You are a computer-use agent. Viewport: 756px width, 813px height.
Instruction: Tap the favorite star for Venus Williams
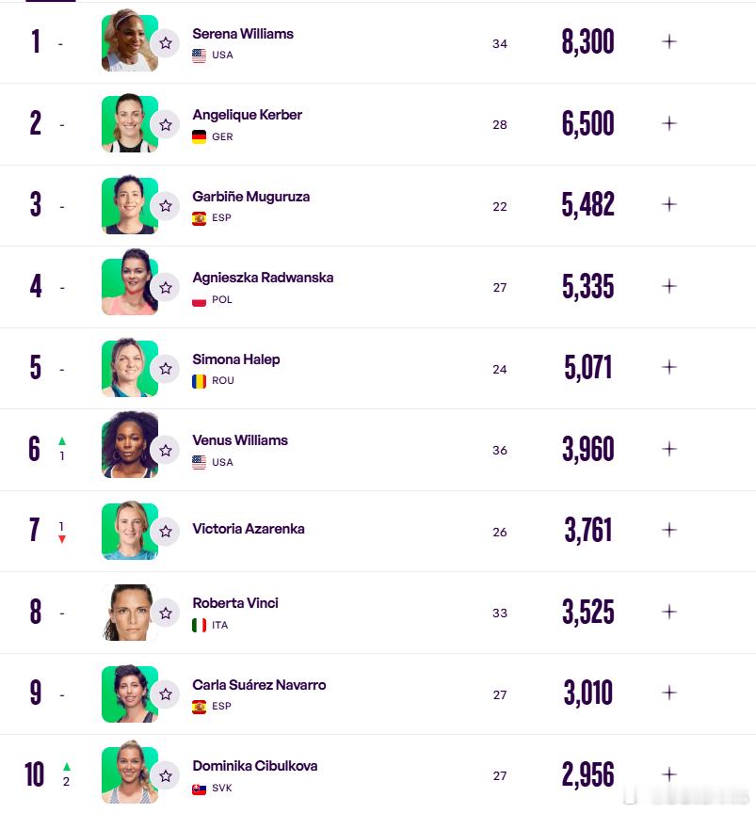166,450
